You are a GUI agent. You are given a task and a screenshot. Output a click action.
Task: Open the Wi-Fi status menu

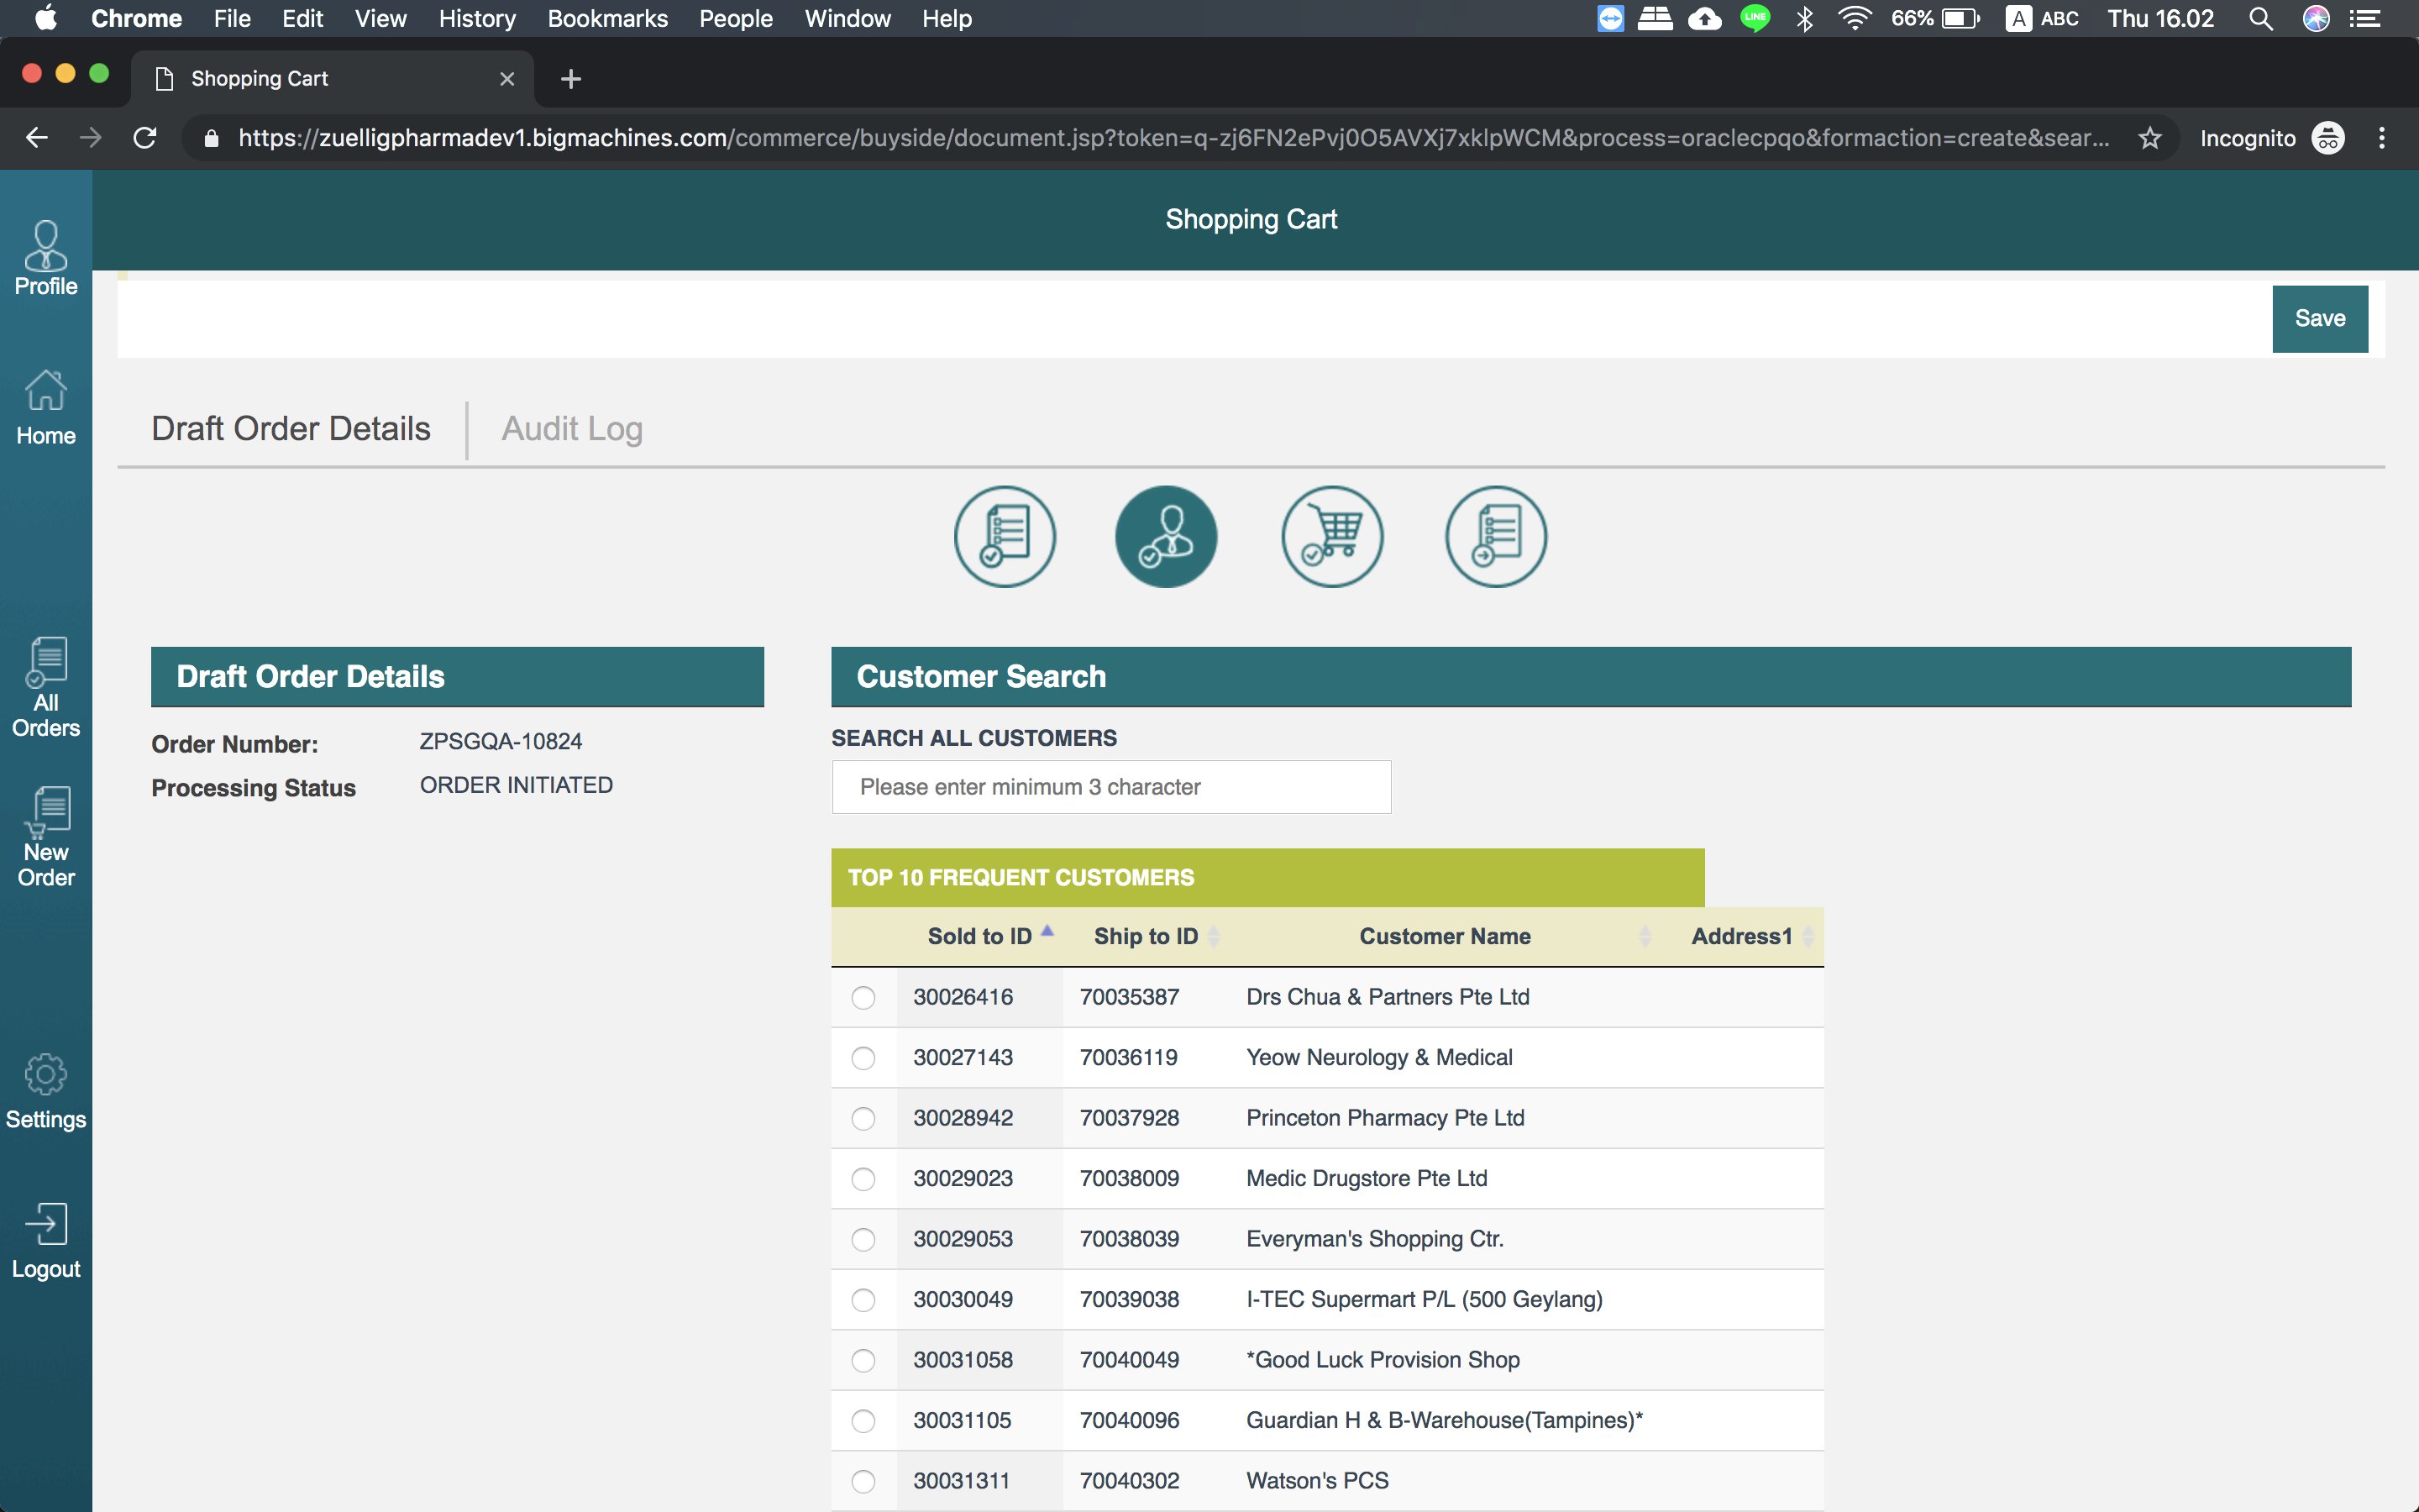tap(1855, 19)
